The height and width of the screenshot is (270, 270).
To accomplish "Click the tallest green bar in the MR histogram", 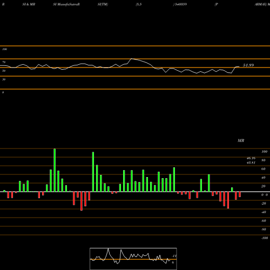I will pyautogui.click(x=55, y=170).
